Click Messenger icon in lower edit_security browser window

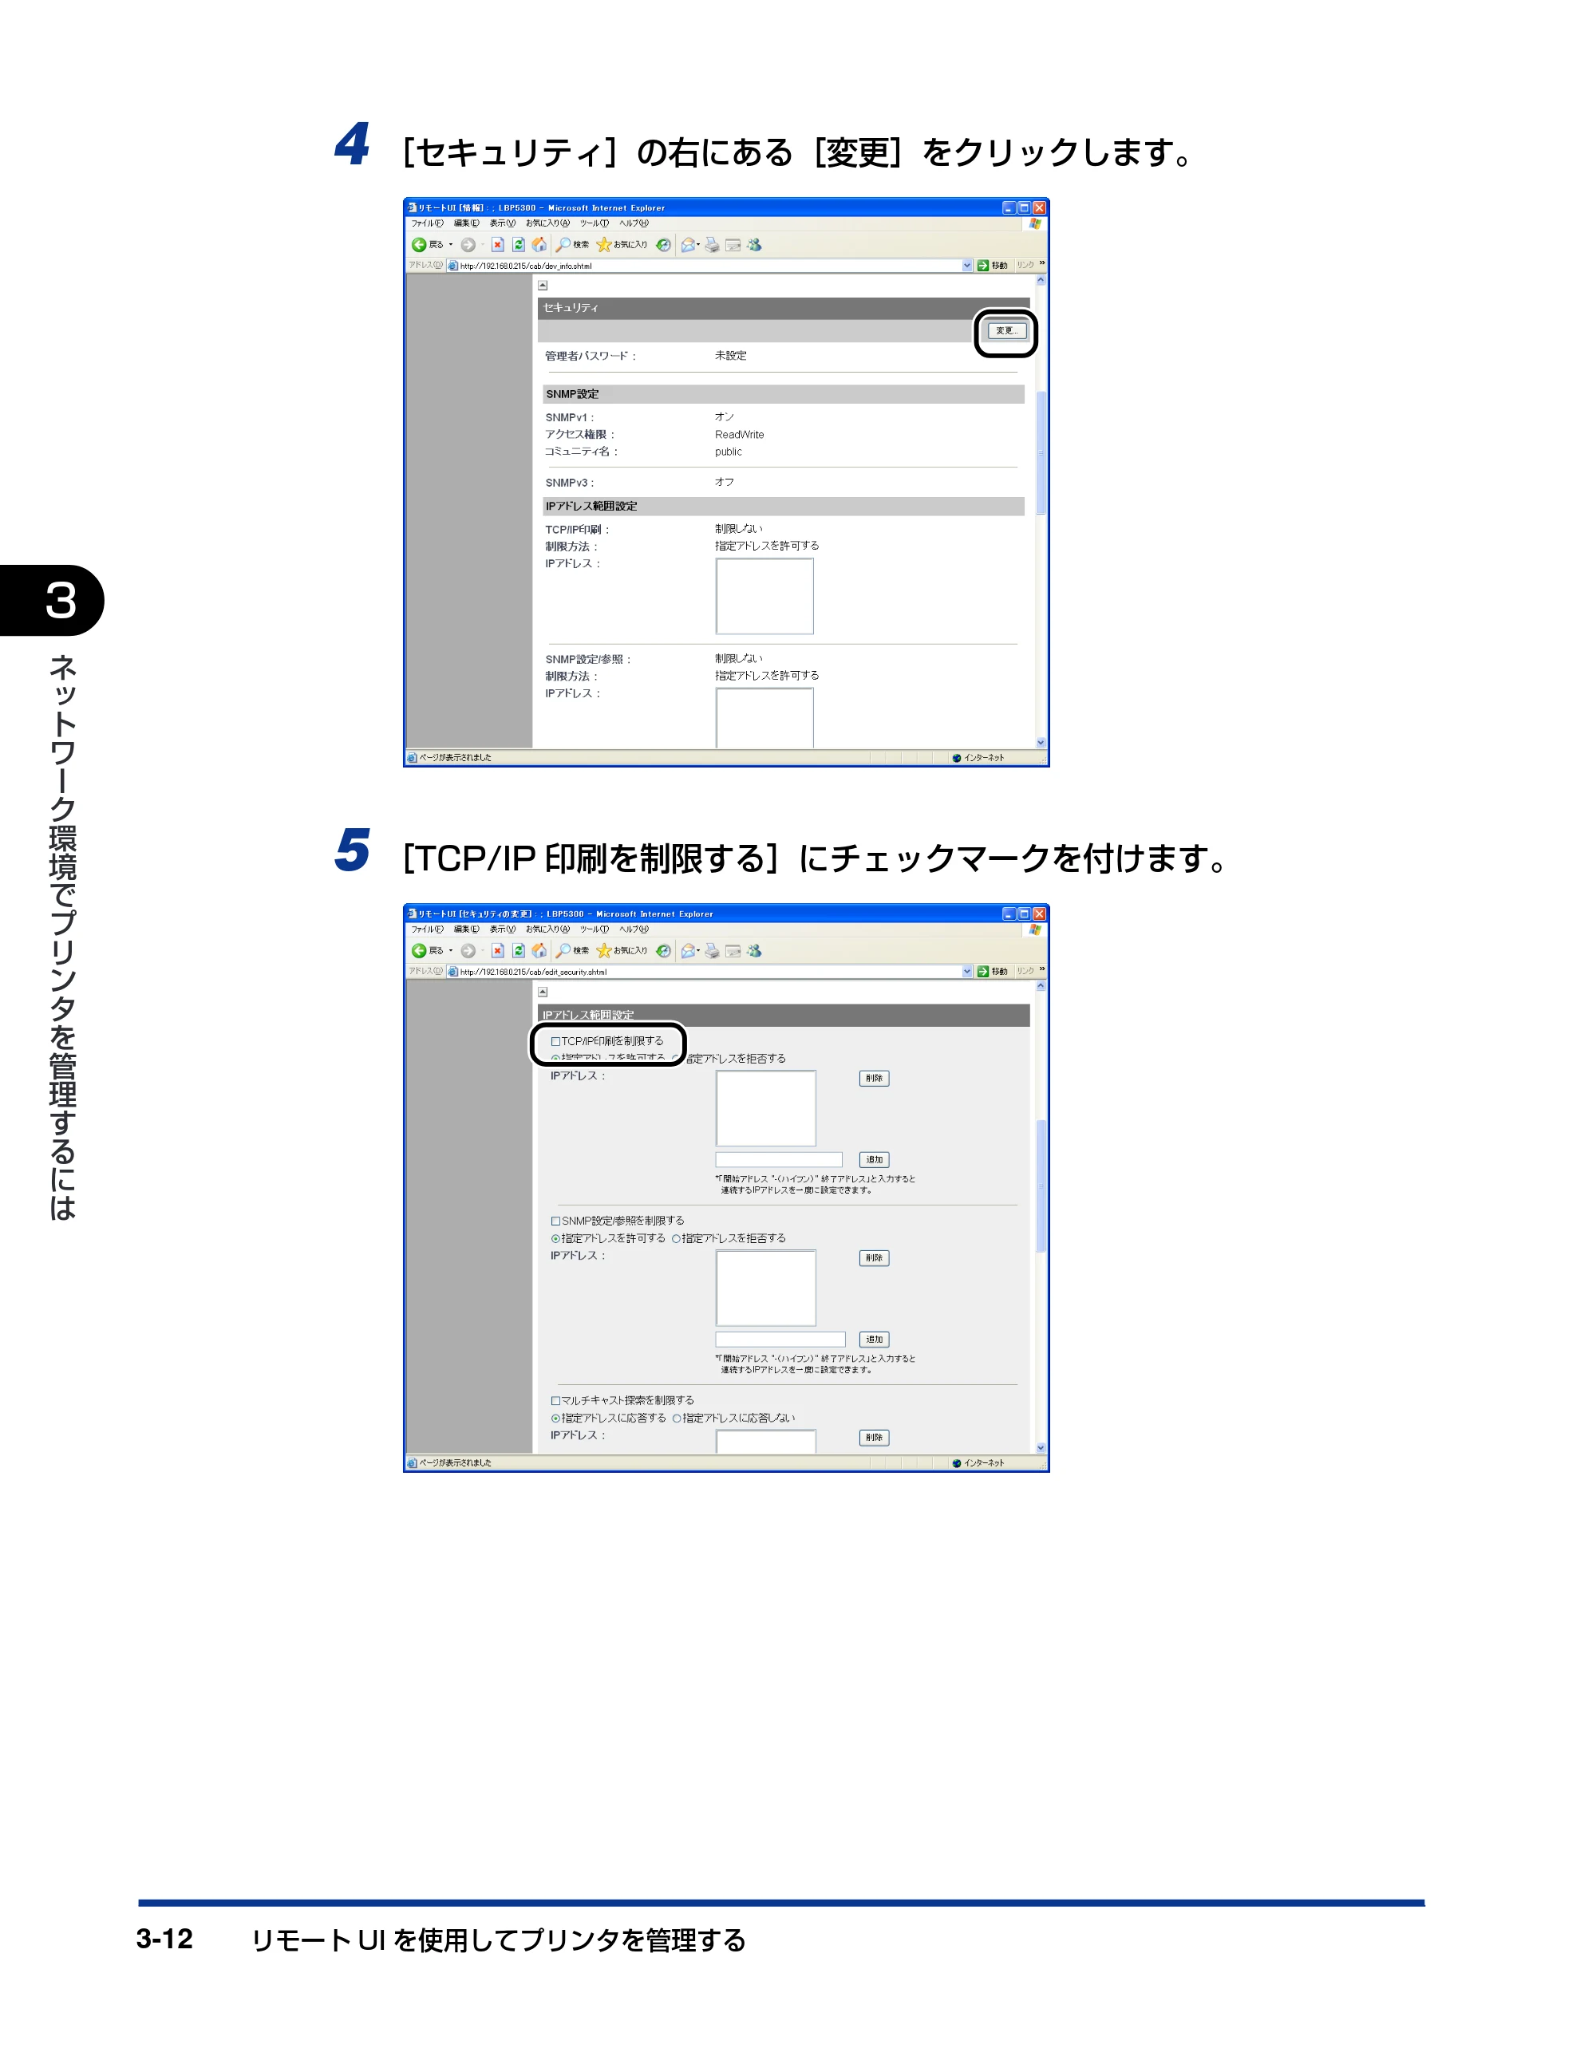click(754, 951)
